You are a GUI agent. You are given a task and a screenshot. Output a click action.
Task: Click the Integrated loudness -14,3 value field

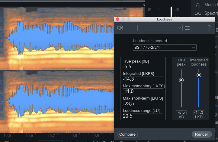[199, 113]
